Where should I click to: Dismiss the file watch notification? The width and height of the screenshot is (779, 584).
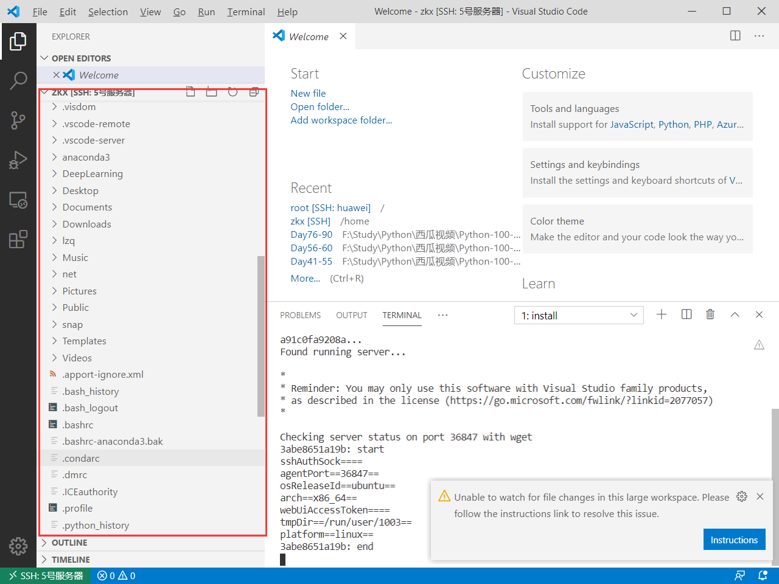[x=760, y=496]
